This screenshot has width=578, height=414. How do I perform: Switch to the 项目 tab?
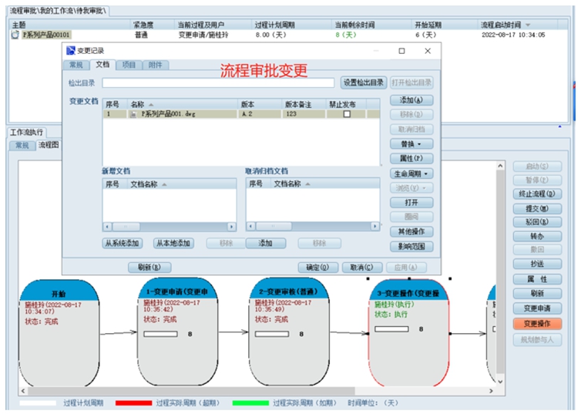[x=129, y=65]
